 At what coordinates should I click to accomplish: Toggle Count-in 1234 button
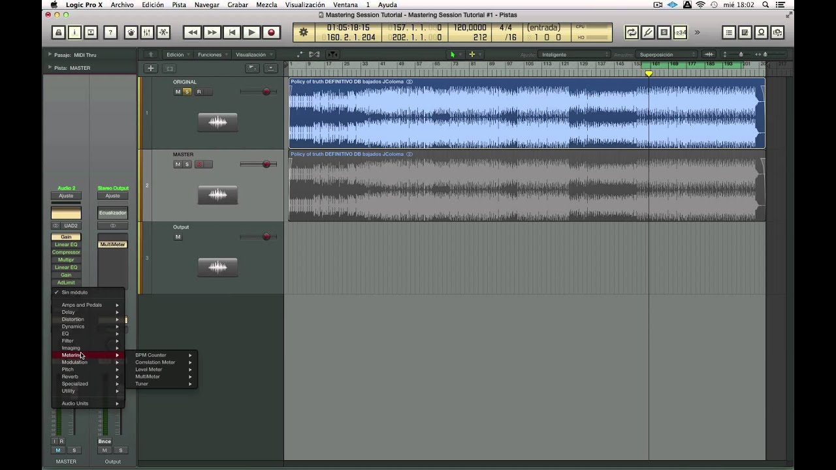coord(681,32)
